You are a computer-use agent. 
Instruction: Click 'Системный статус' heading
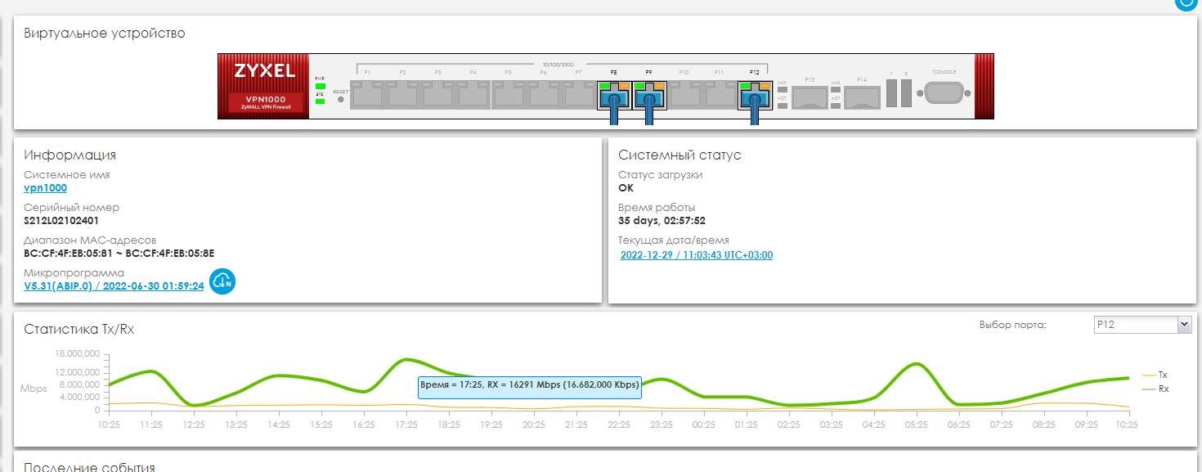(679, 155)
